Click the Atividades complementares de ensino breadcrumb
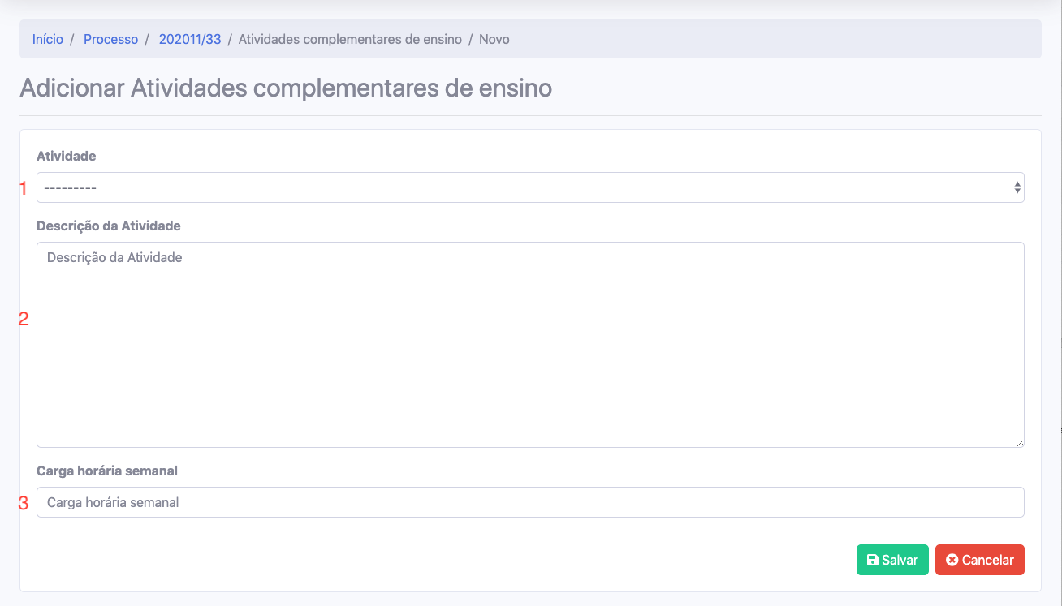This screenshot has width=1062, height=606. 350,39
